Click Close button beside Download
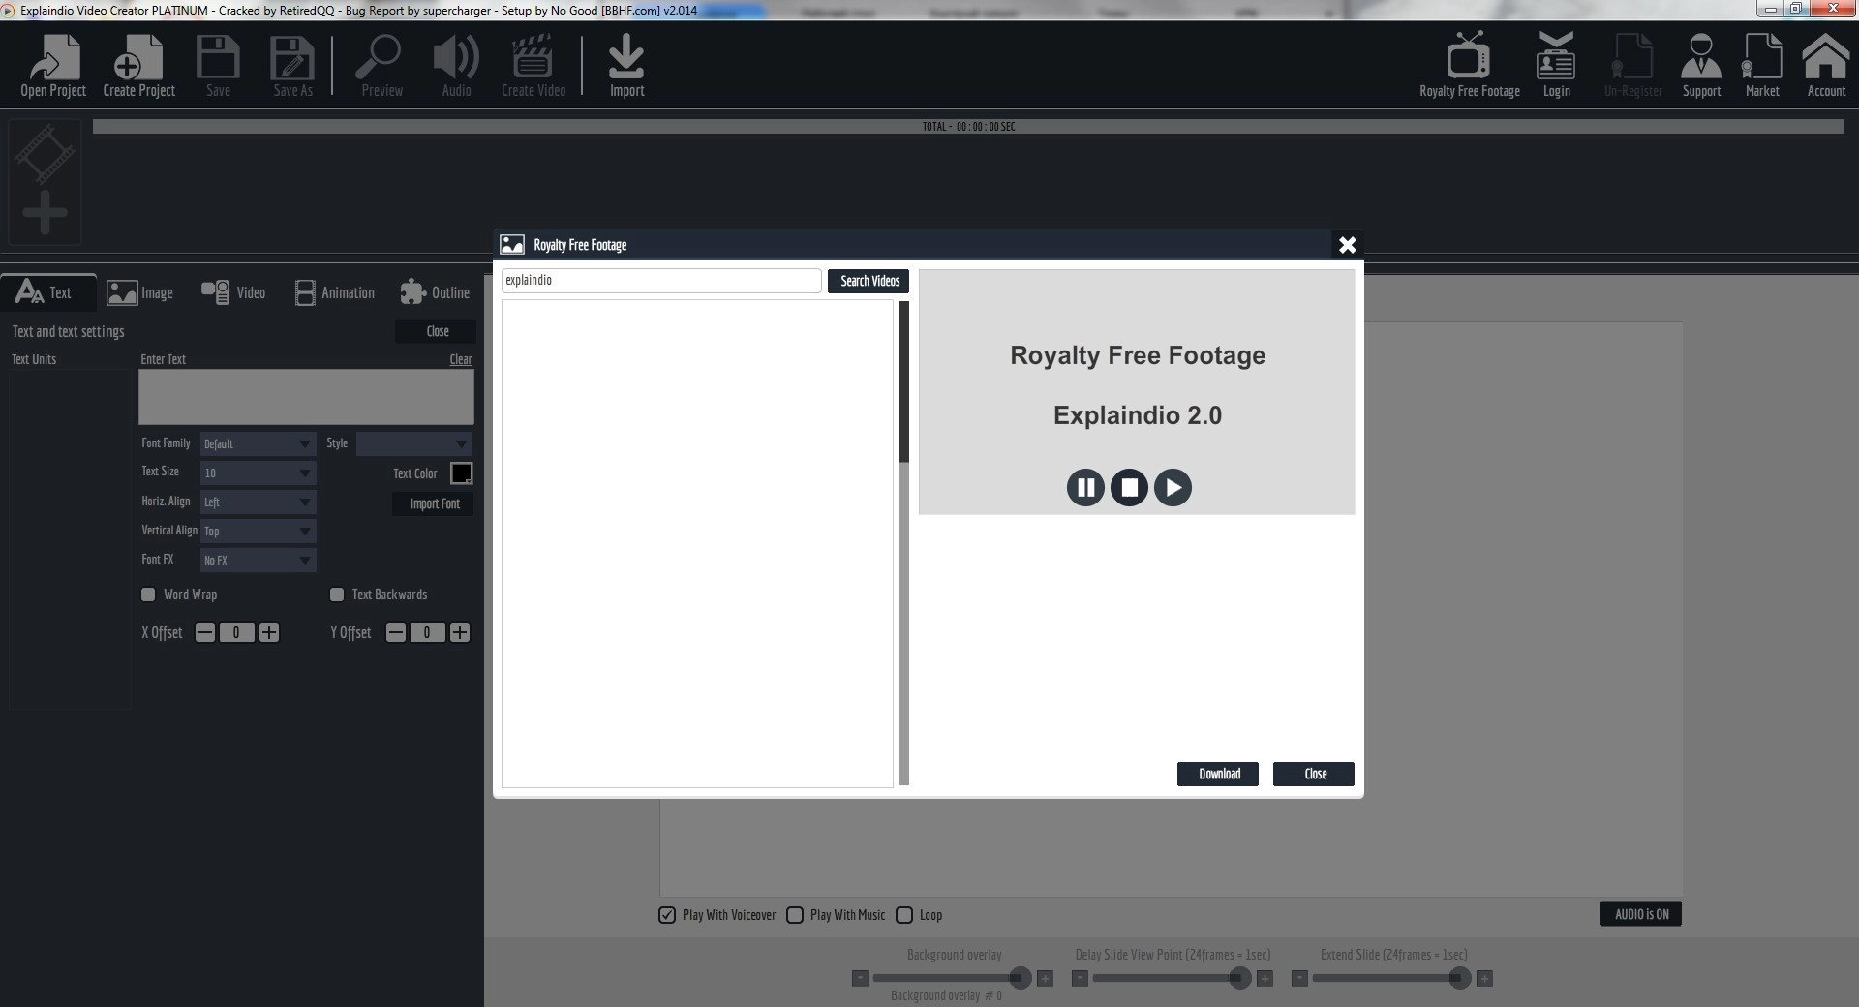This screenshot has width=1859, height=1007. tap(1314, 774)
